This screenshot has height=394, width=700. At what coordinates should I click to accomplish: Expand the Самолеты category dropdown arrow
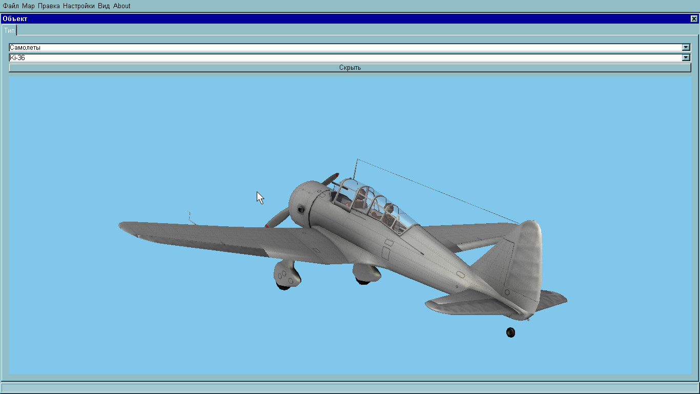686,48
